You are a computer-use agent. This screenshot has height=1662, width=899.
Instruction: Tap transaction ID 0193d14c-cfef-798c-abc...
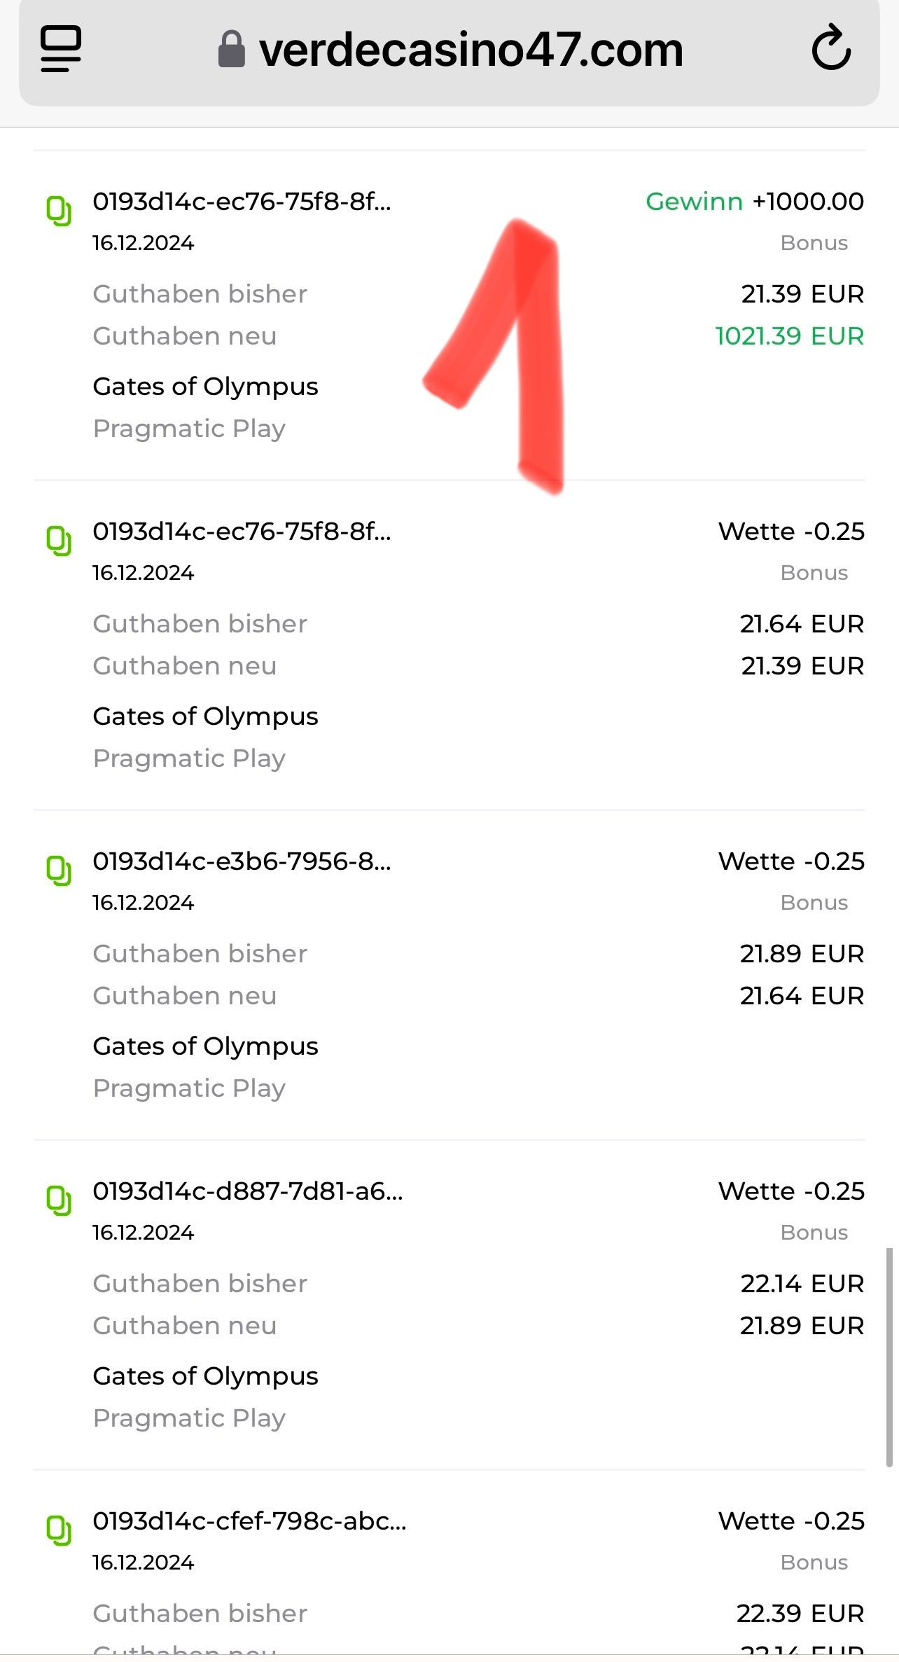coord(249,1521)
